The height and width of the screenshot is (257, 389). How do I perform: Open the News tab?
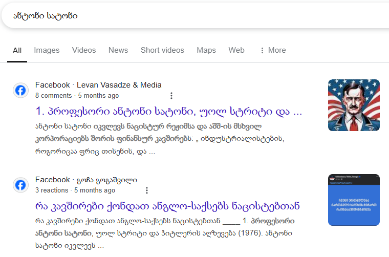point(118,50)
